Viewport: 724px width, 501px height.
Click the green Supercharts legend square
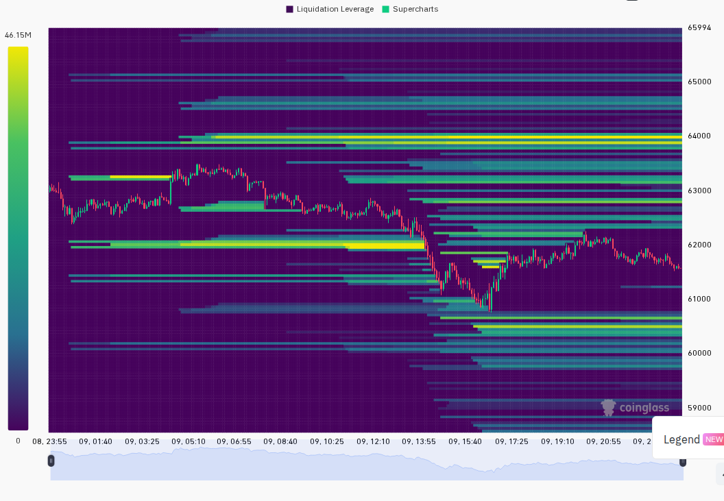pyautogui.click(x=386, y=9)
